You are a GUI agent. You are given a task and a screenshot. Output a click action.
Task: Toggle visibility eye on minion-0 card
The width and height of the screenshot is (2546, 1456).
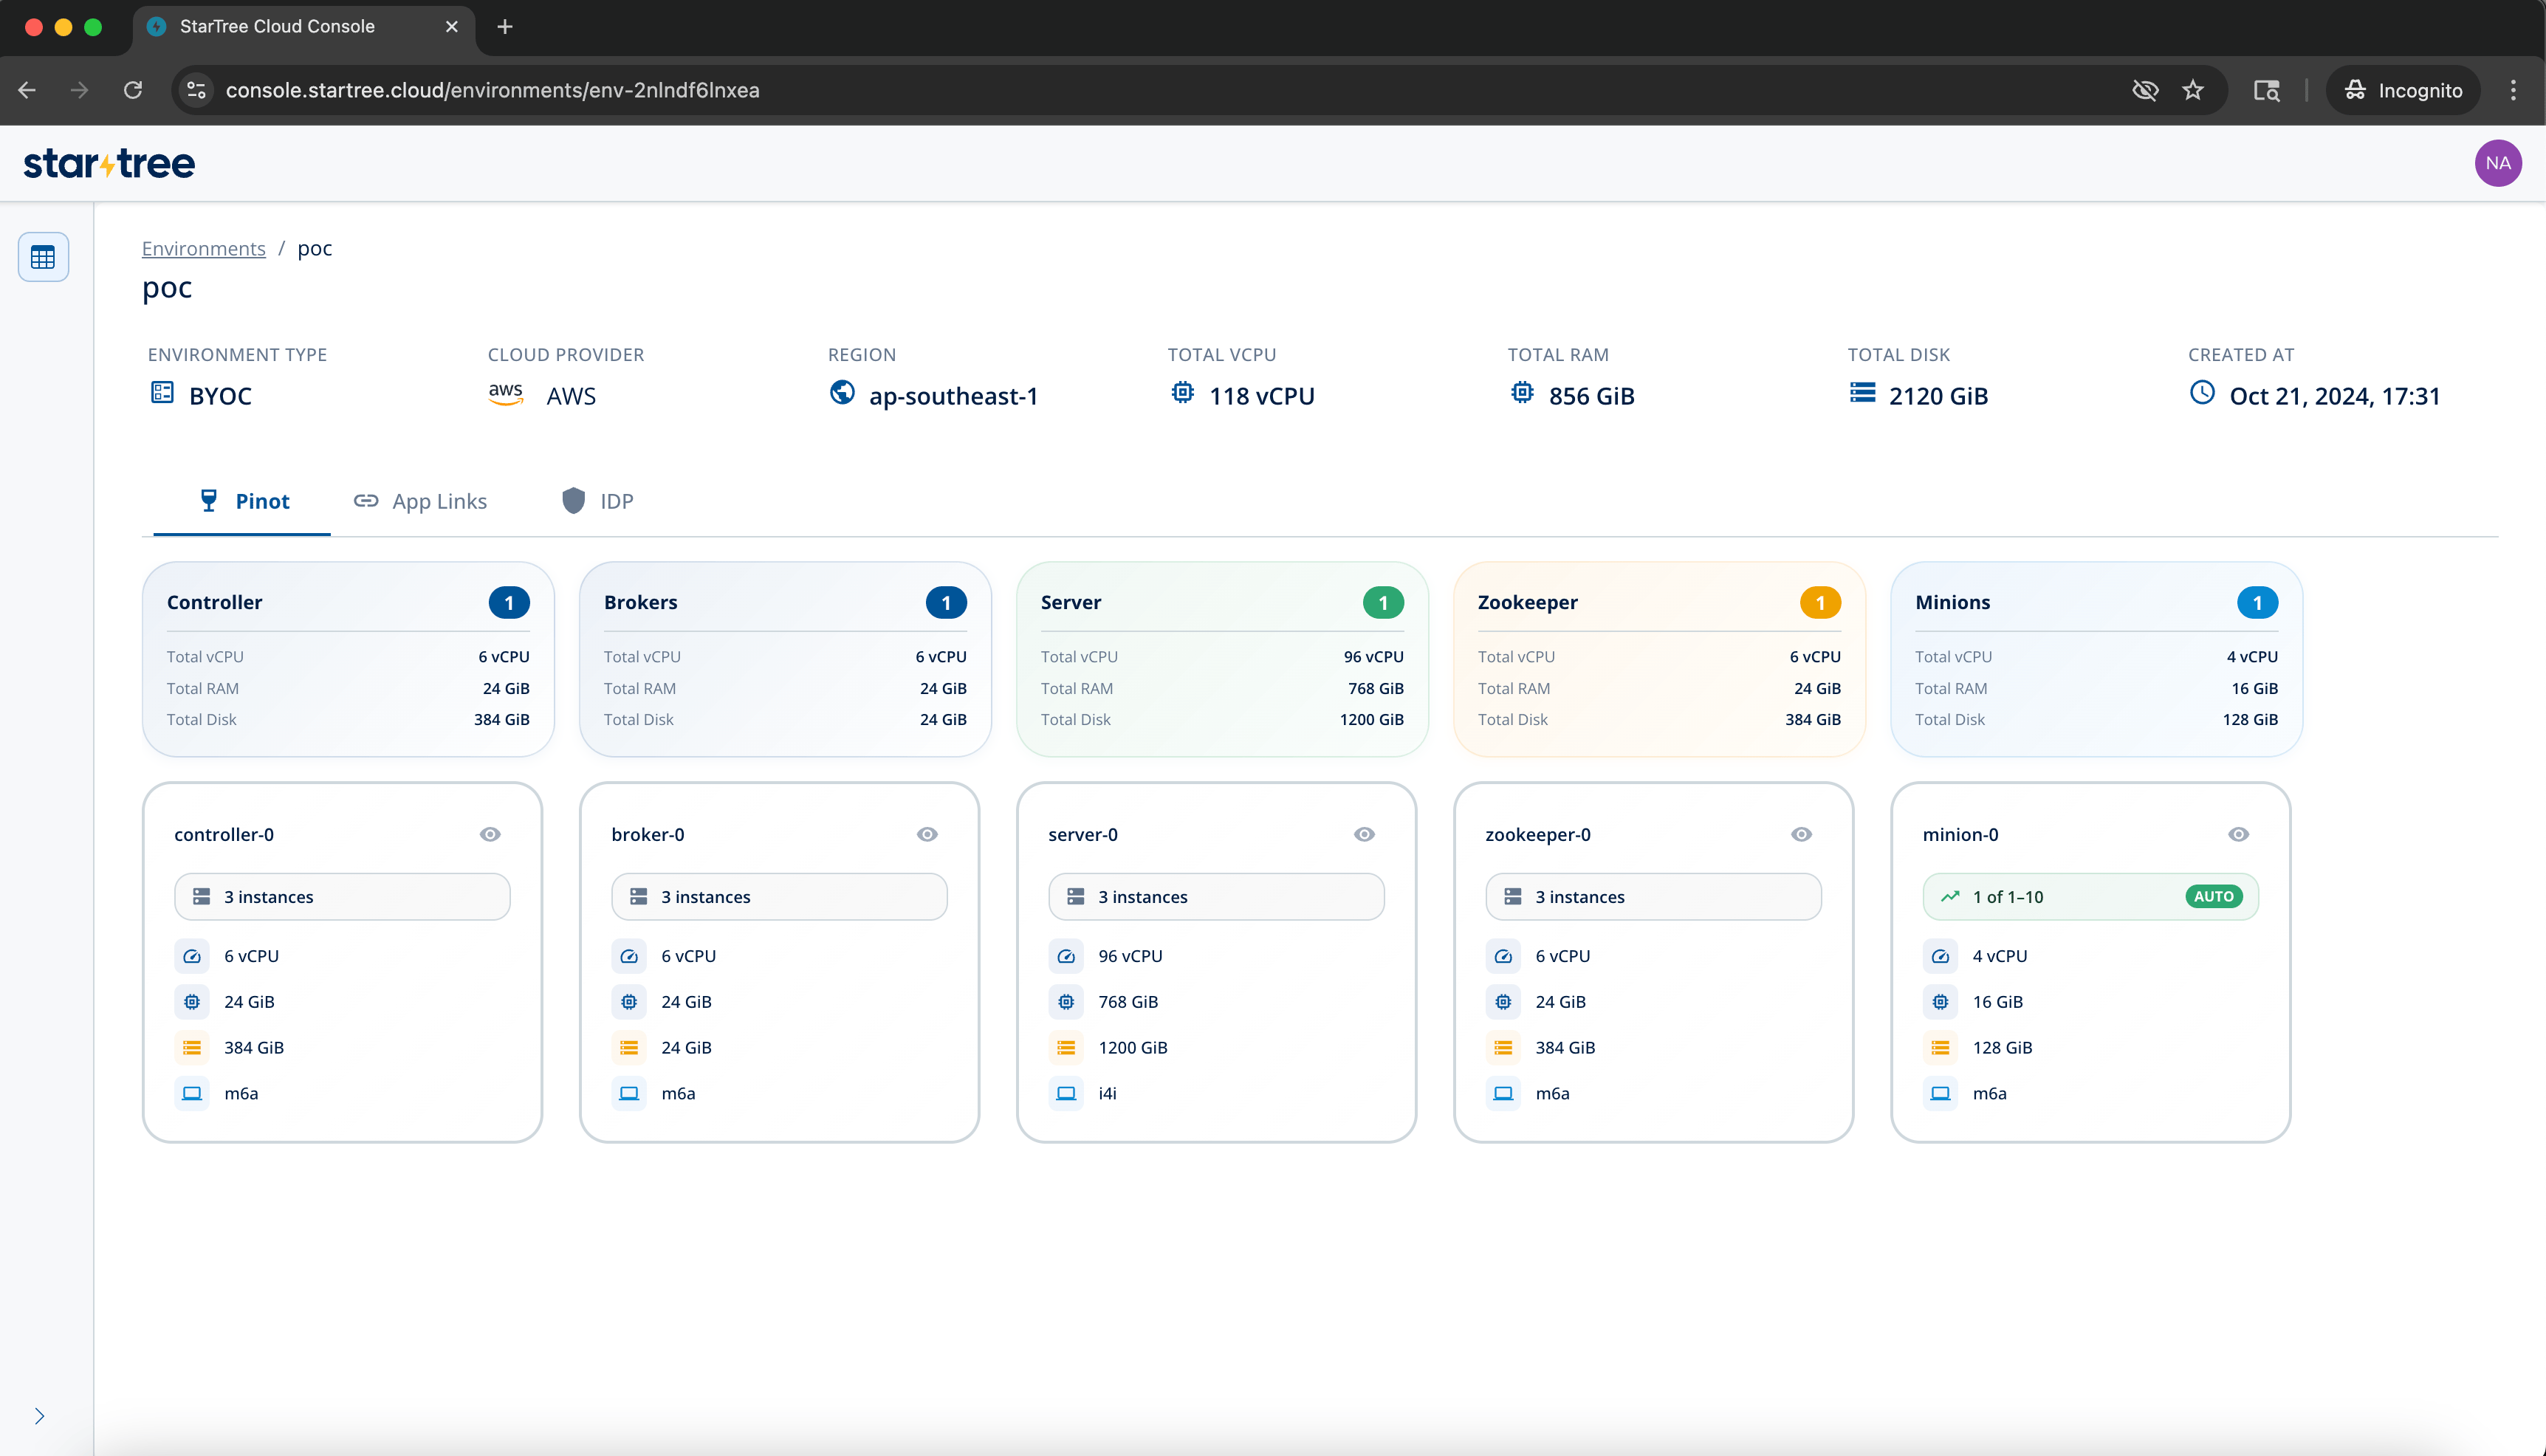pyautogui.click(x=2238, y=834)
